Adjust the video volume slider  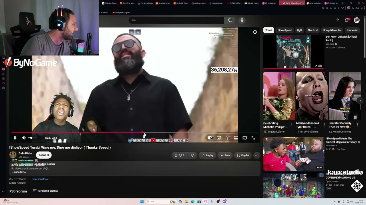pos(32,138)
